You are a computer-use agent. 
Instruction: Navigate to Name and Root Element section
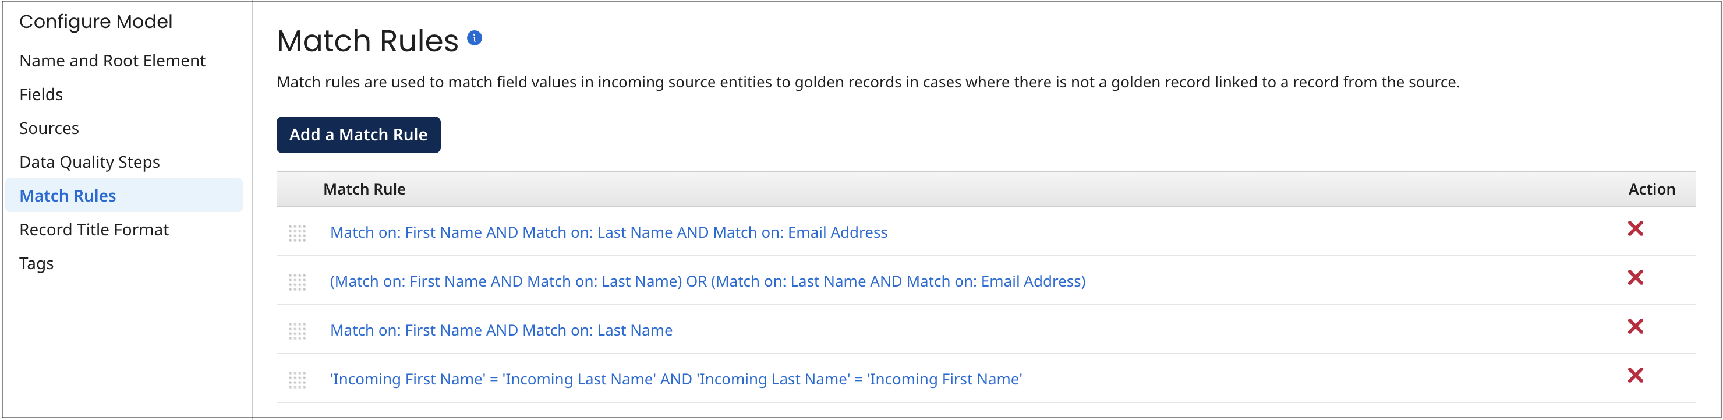112,60
